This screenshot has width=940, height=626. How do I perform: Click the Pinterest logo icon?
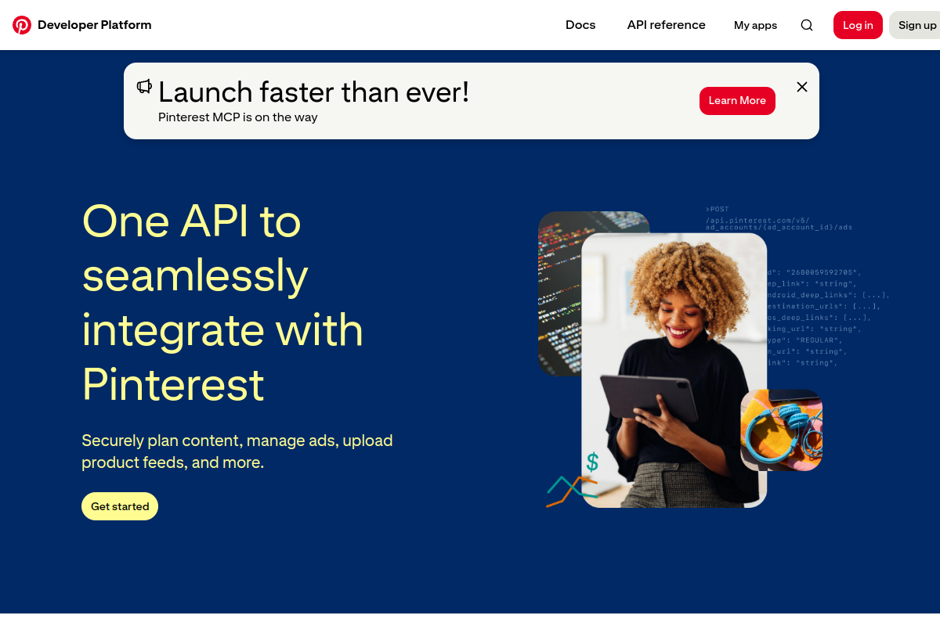click(22, 25)
